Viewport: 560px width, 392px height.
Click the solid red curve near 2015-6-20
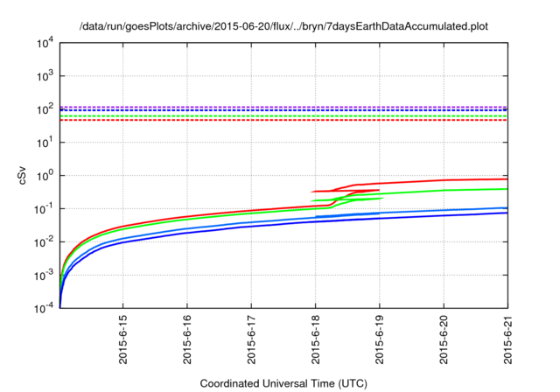point(444,180)
